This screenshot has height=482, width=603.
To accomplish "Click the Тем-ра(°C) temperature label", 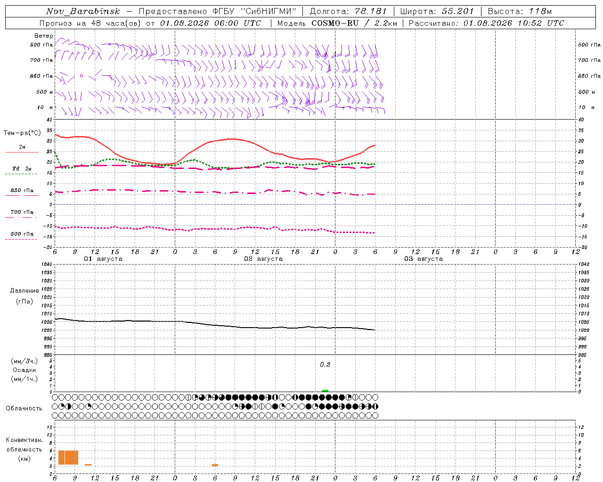I will click(22, 133).
